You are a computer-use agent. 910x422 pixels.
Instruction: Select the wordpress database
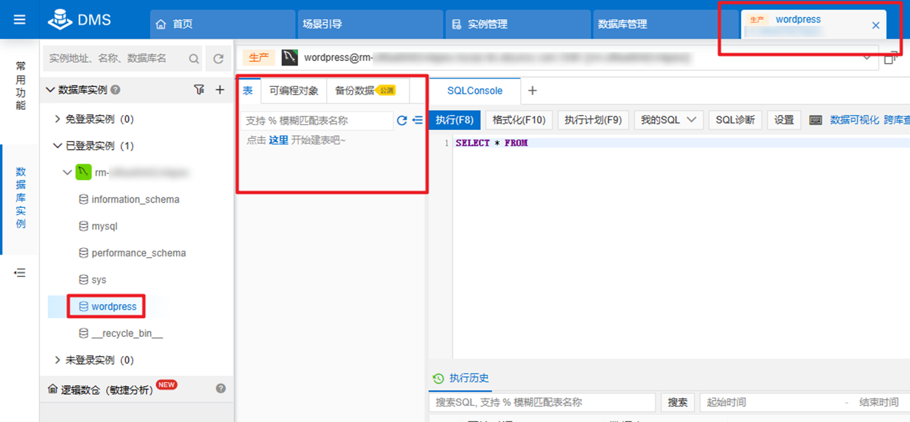click(107, 306)
